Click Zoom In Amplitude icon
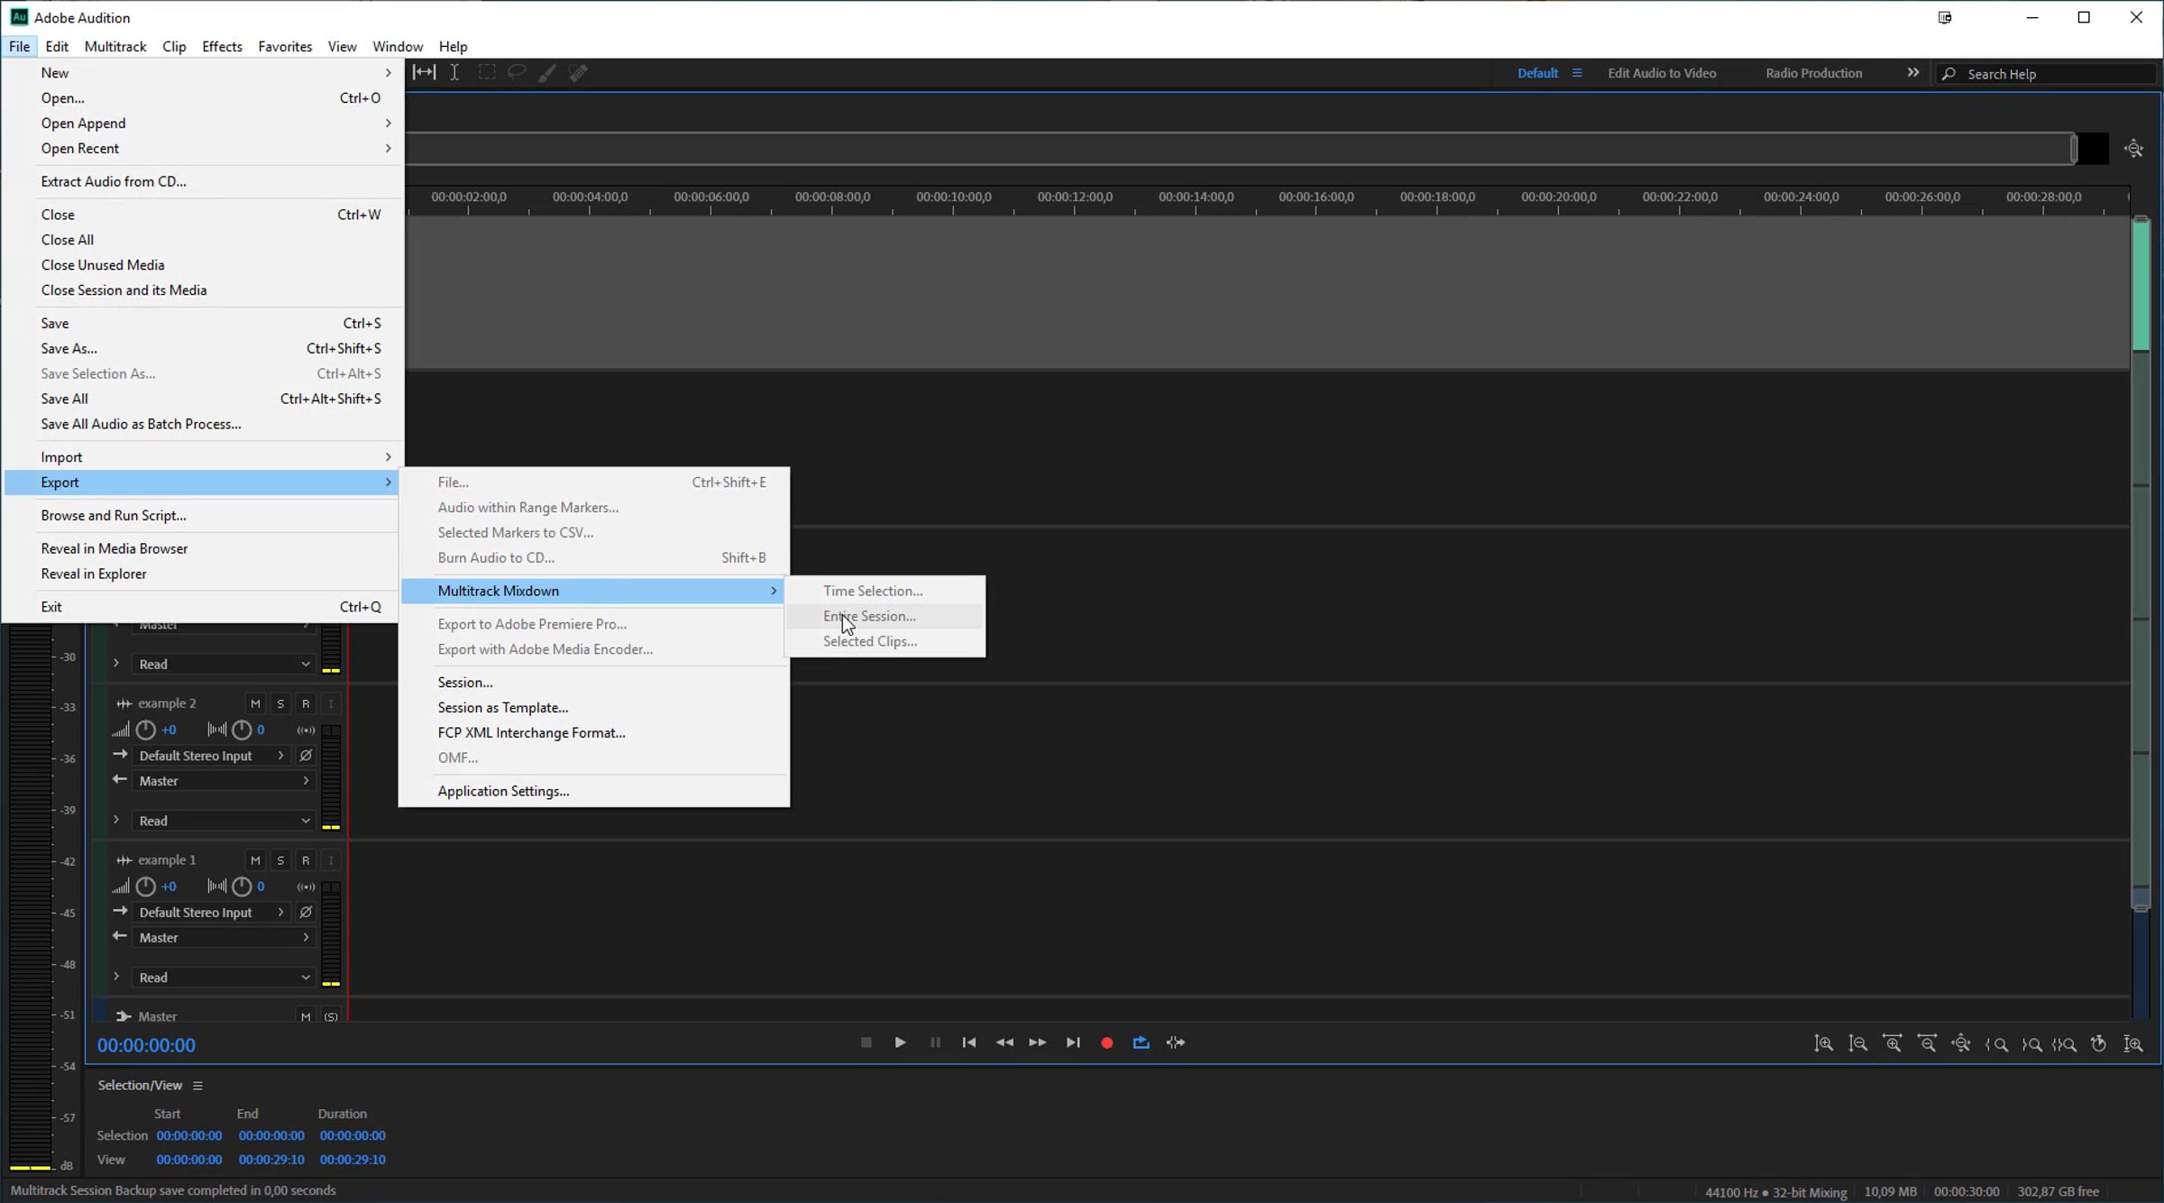The height and width of the screenshot is (1203, 2164). click(x=1823, y=1043)
